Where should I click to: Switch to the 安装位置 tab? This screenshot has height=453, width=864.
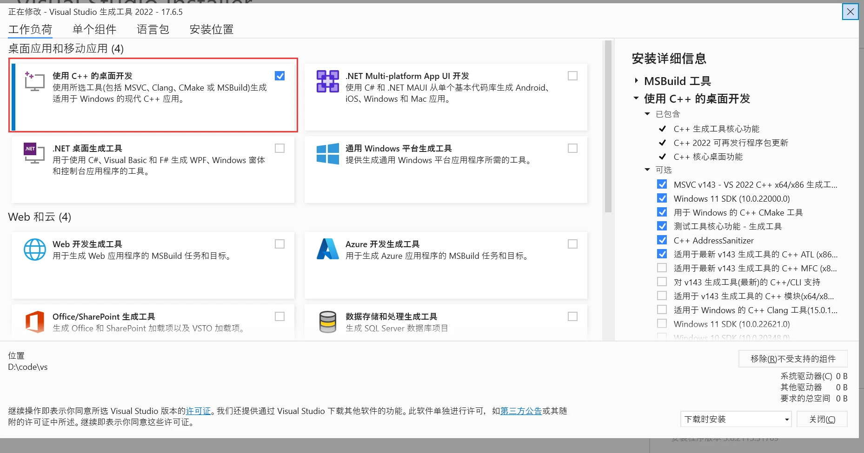[x=212, y=29]
